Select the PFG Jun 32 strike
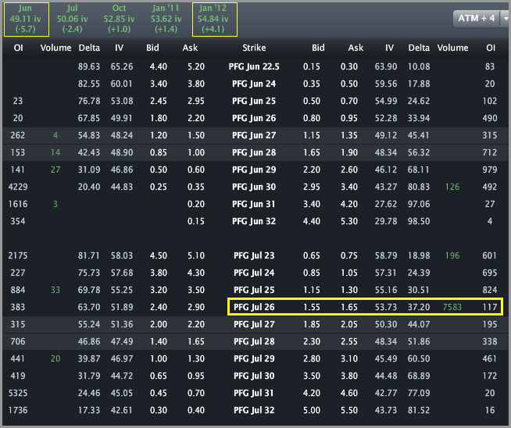 pos(254,222)
